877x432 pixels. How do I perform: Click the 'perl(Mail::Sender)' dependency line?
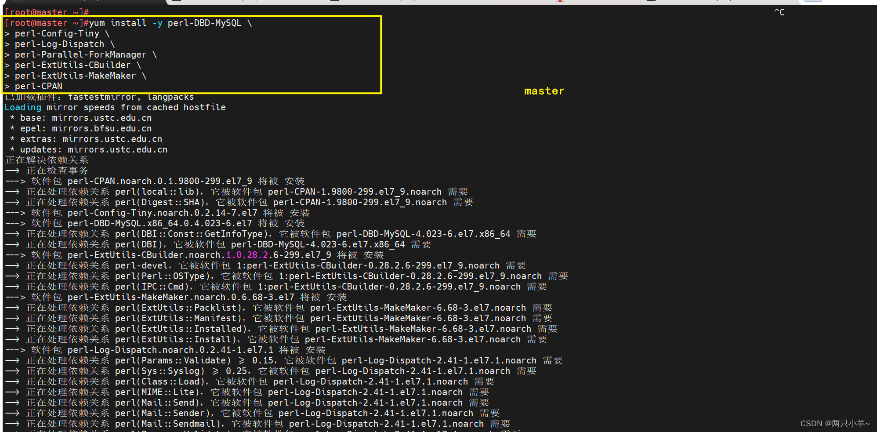(252, 413)
